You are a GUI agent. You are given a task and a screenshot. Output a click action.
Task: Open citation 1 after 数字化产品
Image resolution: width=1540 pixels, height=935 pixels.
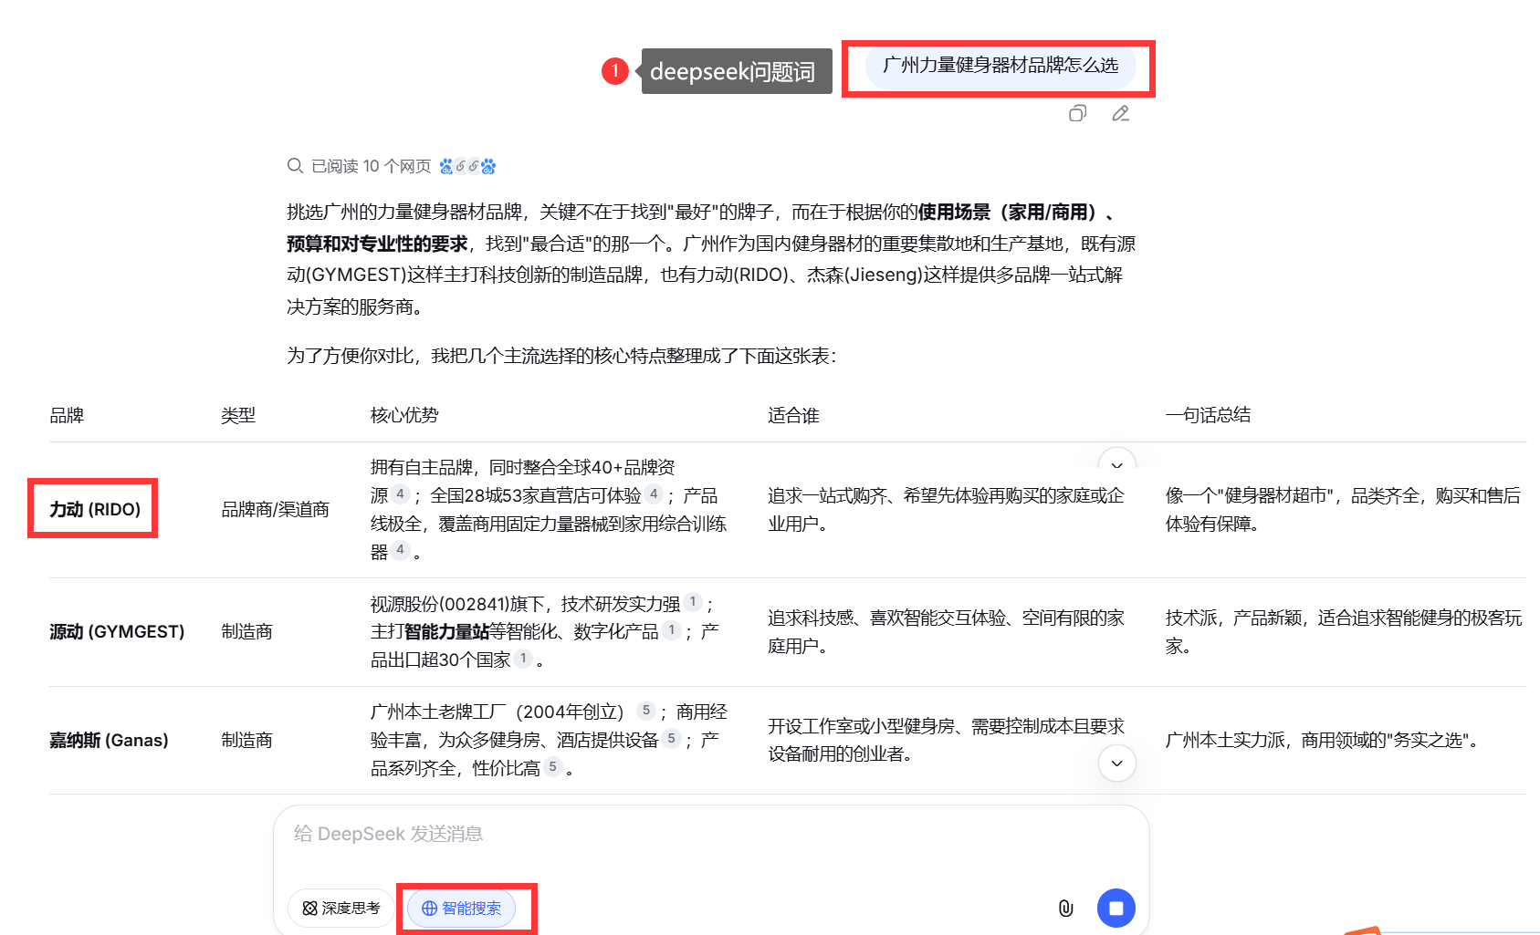(x=672, y=630)
